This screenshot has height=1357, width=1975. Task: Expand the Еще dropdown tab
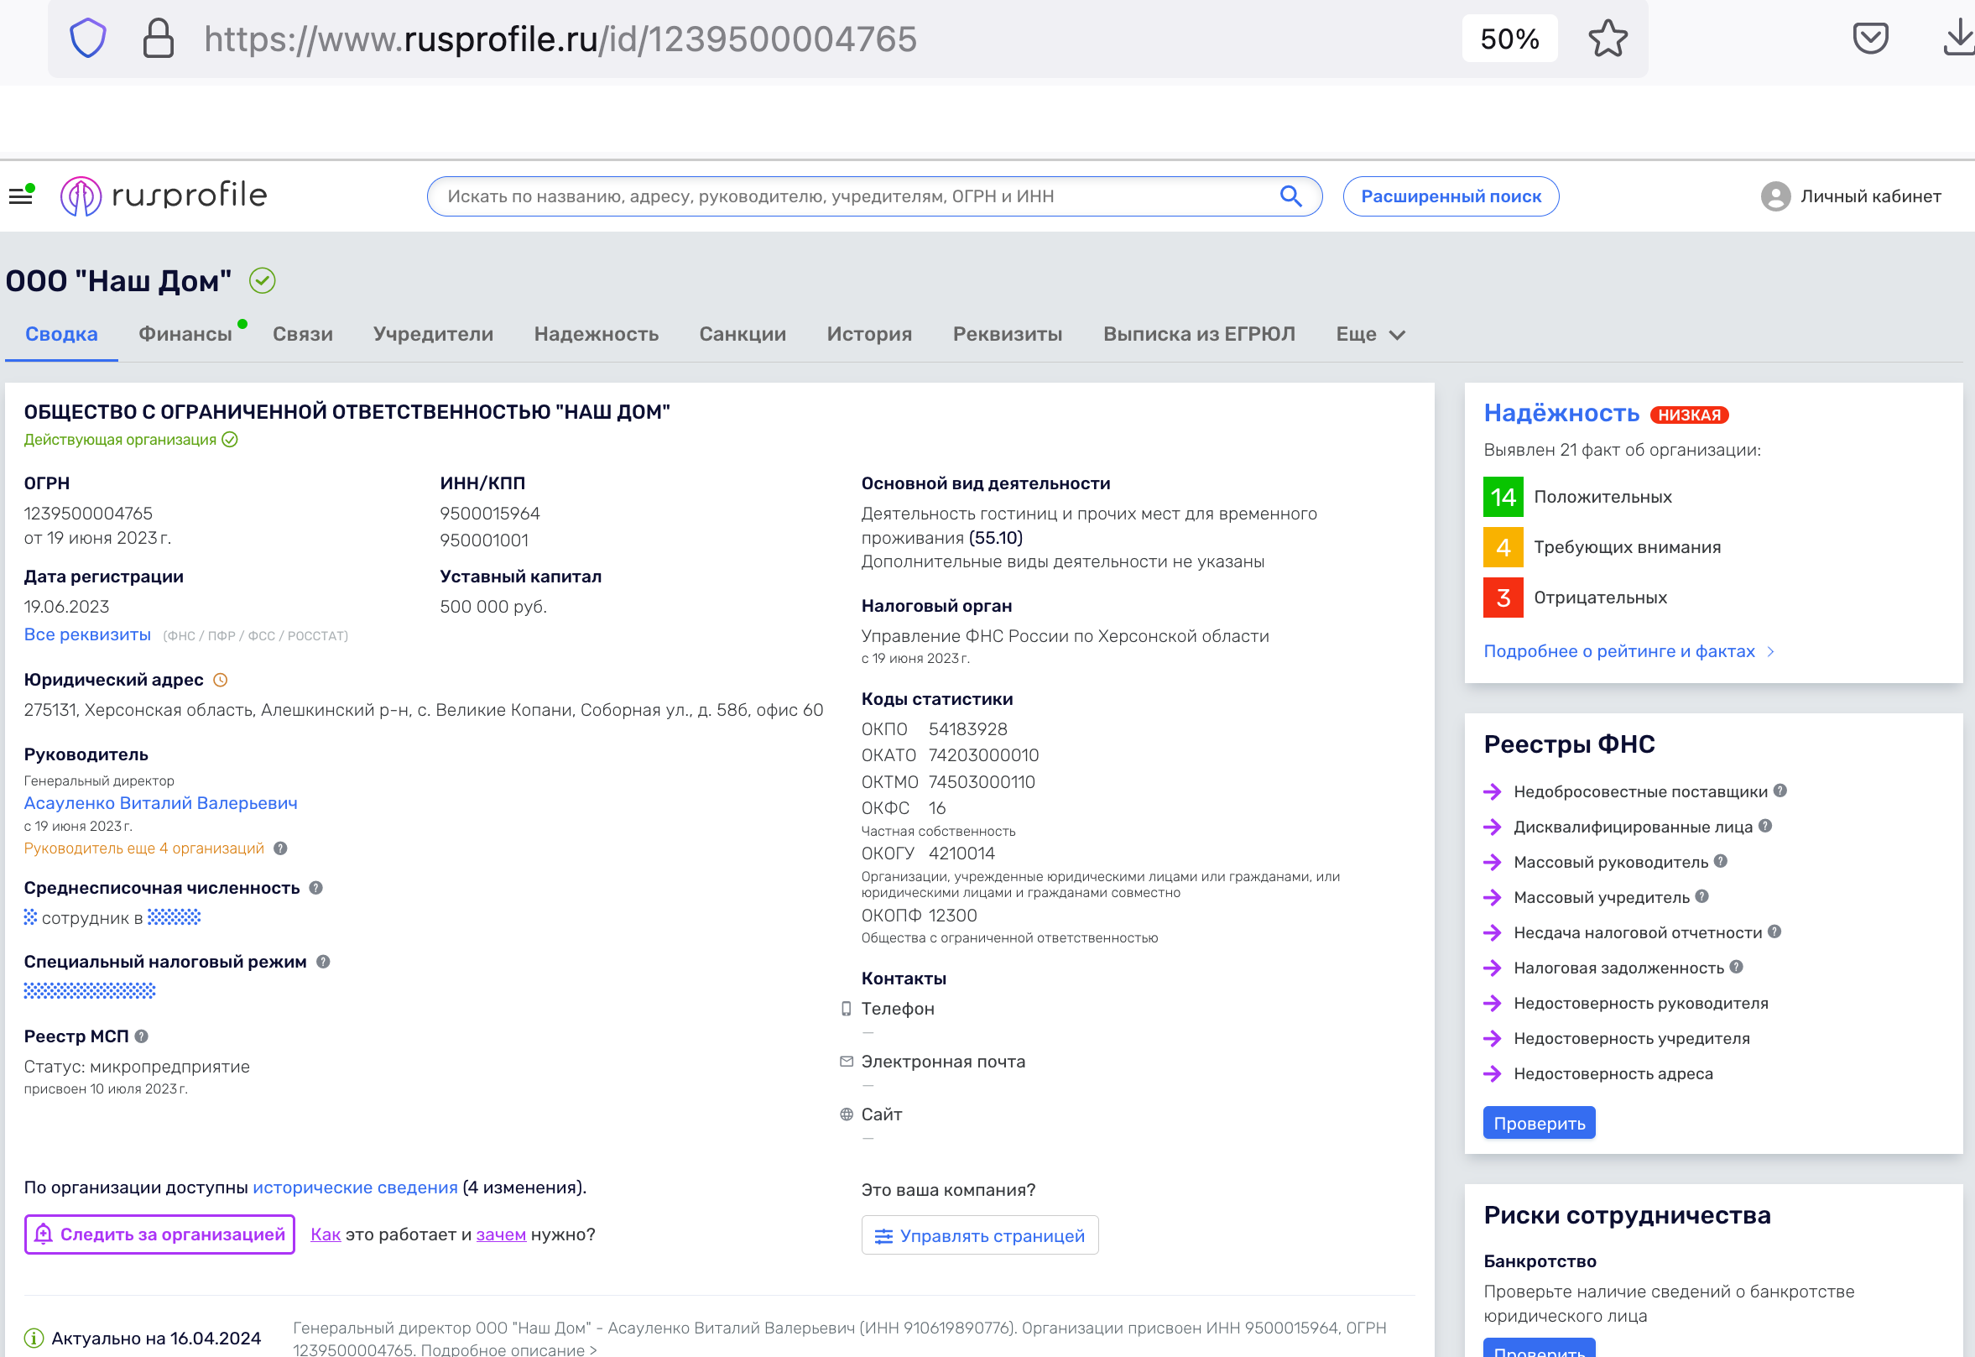1370,334
